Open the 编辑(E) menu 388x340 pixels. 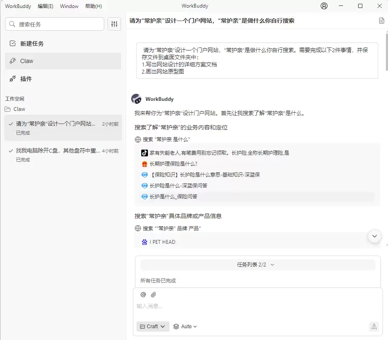pos(45,6)
